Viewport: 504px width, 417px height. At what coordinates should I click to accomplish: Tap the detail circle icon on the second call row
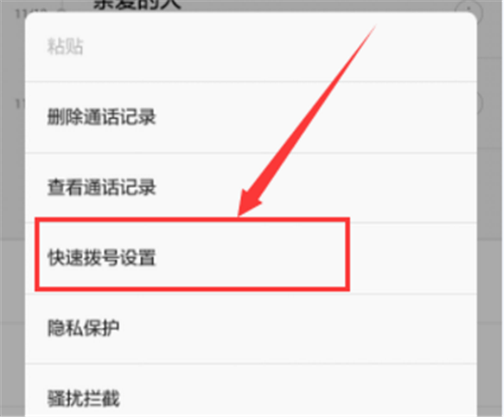[x=480, y=103]
